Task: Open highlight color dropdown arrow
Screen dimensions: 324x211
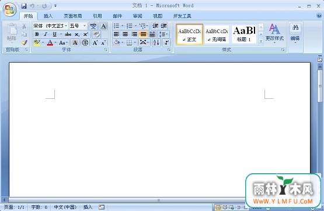Action: [43, 43]
